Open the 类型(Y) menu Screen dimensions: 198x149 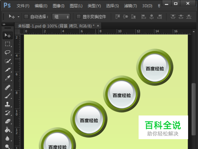pos(94,6)
